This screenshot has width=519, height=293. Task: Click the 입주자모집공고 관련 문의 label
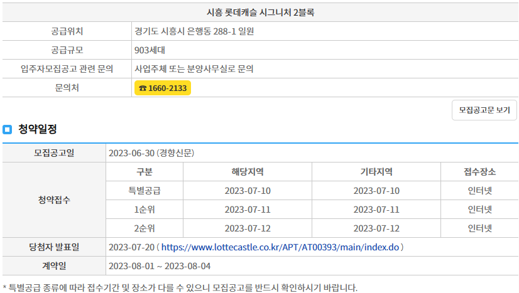(67, 69)
